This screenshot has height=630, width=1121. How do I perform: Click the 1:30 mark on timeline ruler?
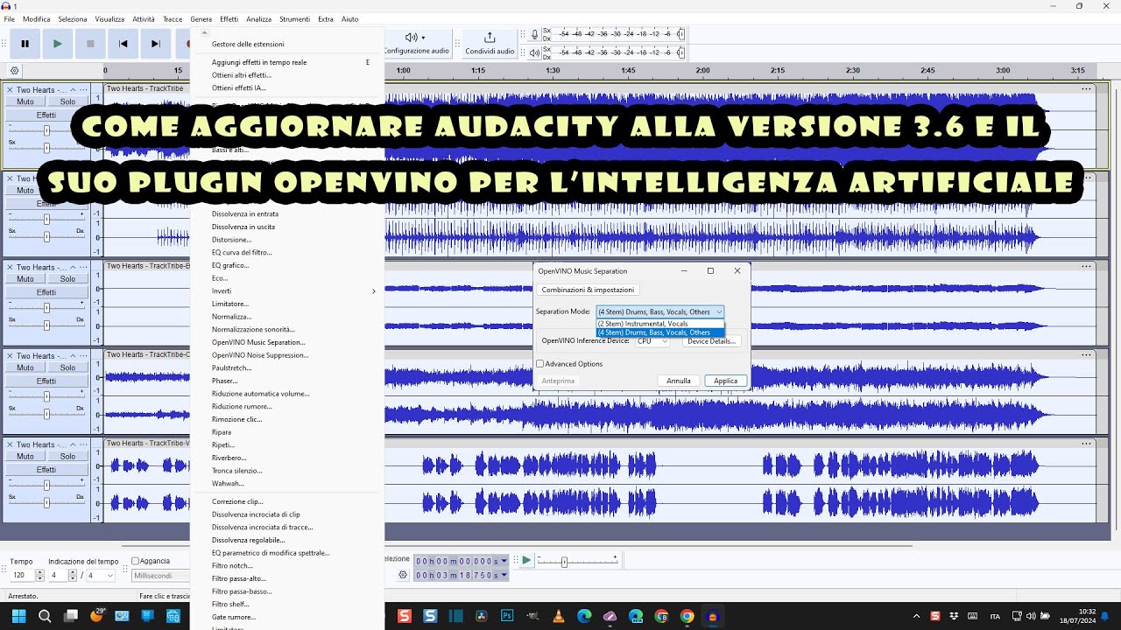click(x=553, y=71)
